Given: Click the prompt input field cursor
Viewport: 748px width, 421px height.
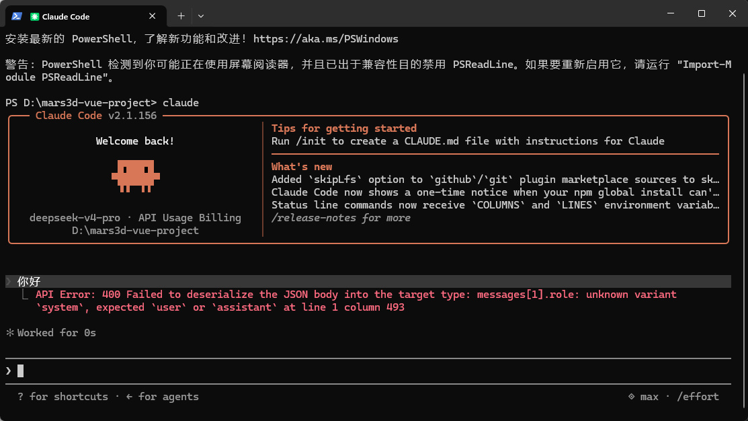Looking at the screenshot, I should [21, 371].
